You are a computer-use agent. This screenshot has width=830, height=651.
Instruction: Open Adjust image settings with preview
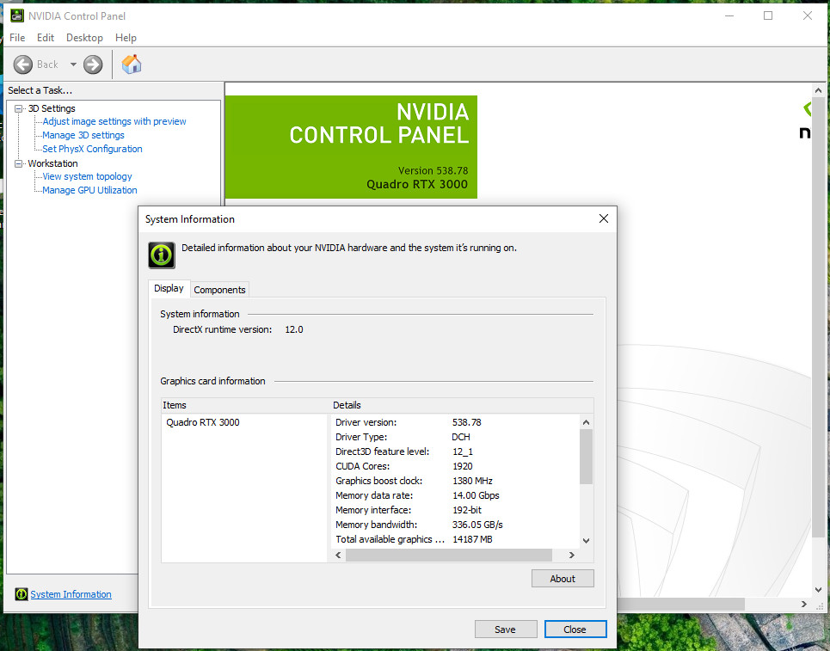tap(114, 121)
